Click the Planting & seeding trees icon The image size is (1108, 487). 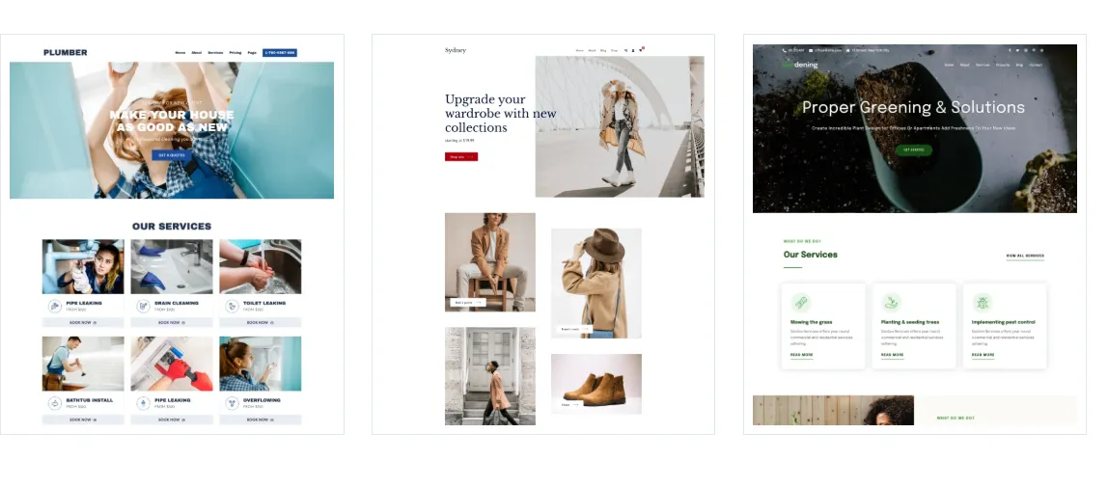point(891,303)
